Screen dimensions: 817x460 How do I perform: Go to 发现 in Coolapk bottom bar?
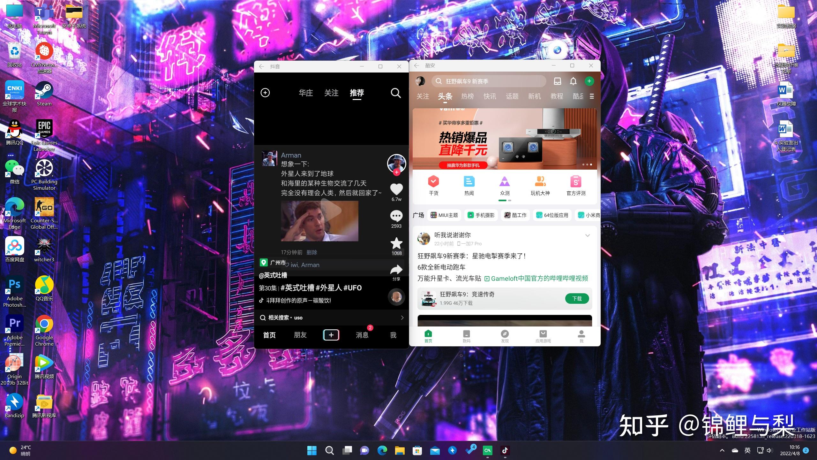pyautogui.click(x=505, y=336)
